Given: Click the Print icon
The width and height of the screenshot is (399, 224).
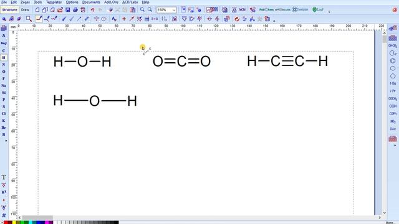Looking at the screenshot, I should click(75, 10).
